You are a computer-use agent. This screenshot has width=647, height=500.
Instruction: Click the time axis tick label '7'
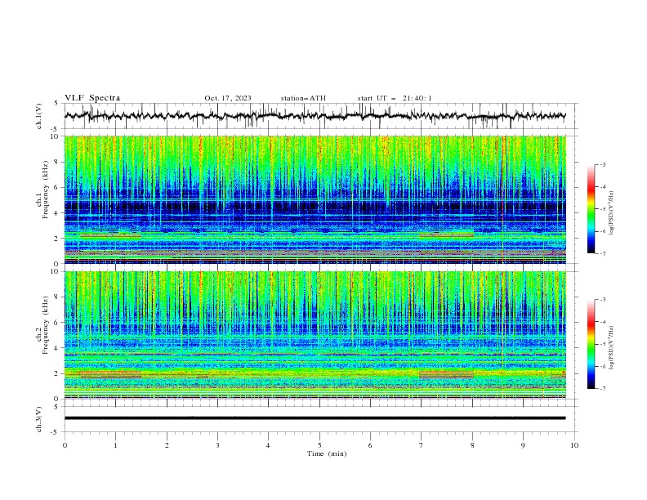pyautogui.click(x=422, y=445)
